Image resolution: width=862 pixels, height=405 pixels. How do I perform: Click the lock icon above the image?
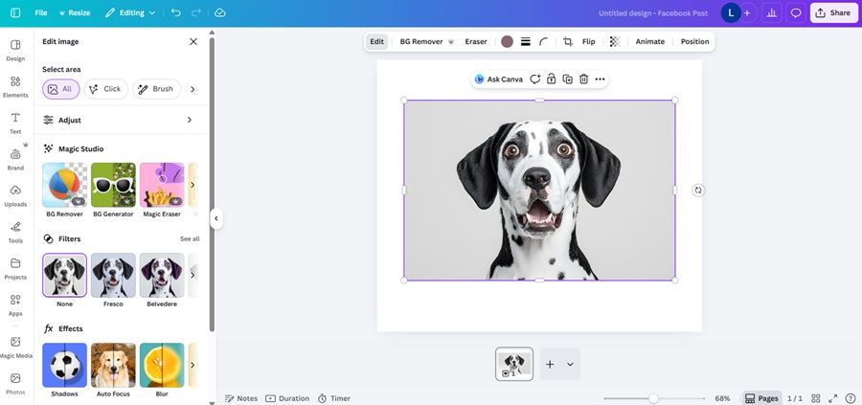551,79
